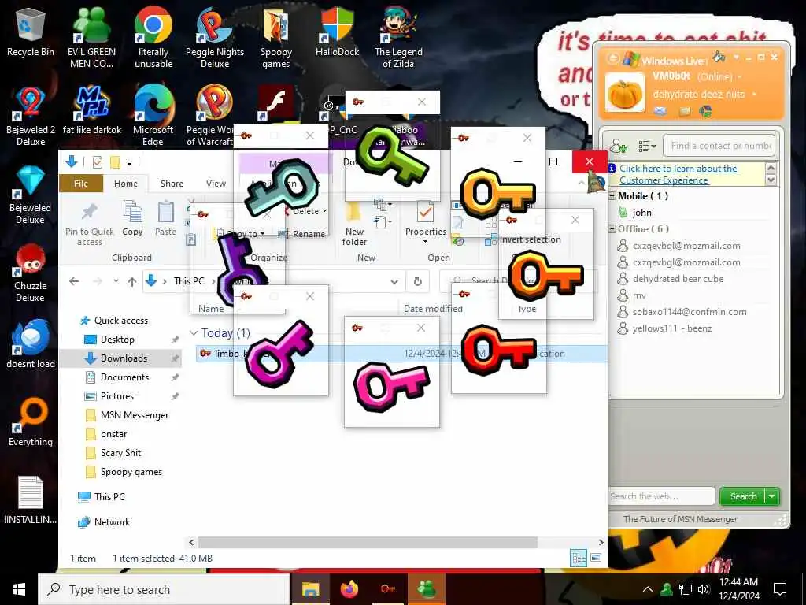This screenshot has width=806, height=605.
Task: Collapse the Offline ( 6 ) contact group
Action: point(612,229)
